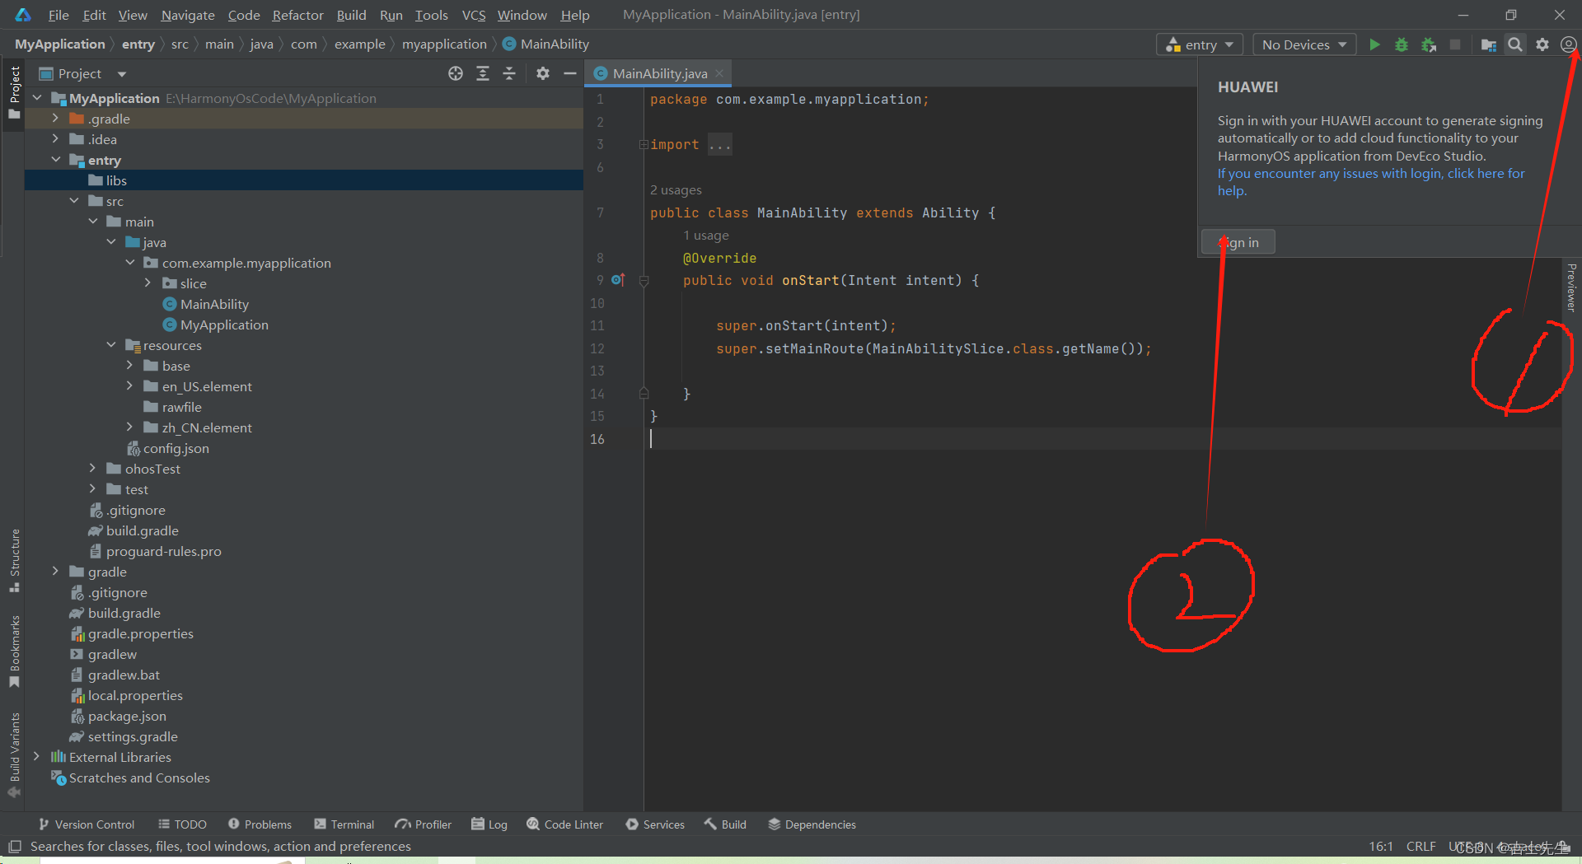The height and width of the screenshot is (864, 1582).
Task: Open the Services tool window
Action: pyautogui.click(x=655, y=824)
